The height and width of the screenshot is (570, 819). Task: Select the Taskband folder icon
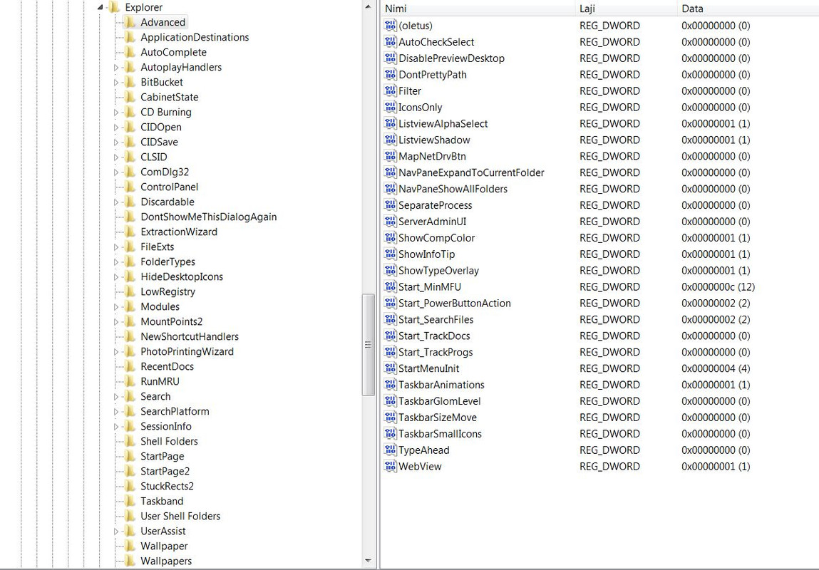point(130,501)
